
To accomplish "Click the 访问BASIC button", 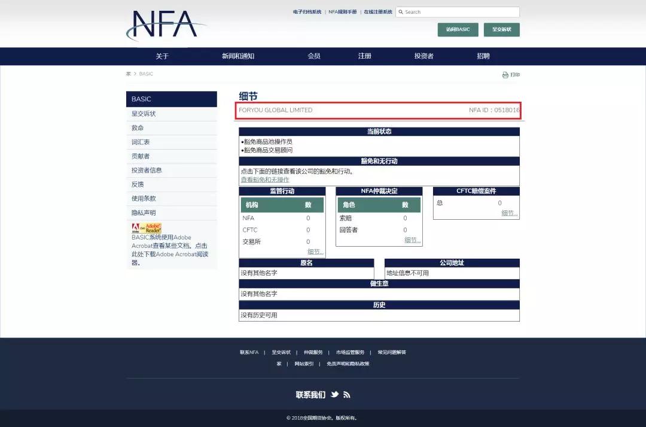I will click(x=458, y=29).
